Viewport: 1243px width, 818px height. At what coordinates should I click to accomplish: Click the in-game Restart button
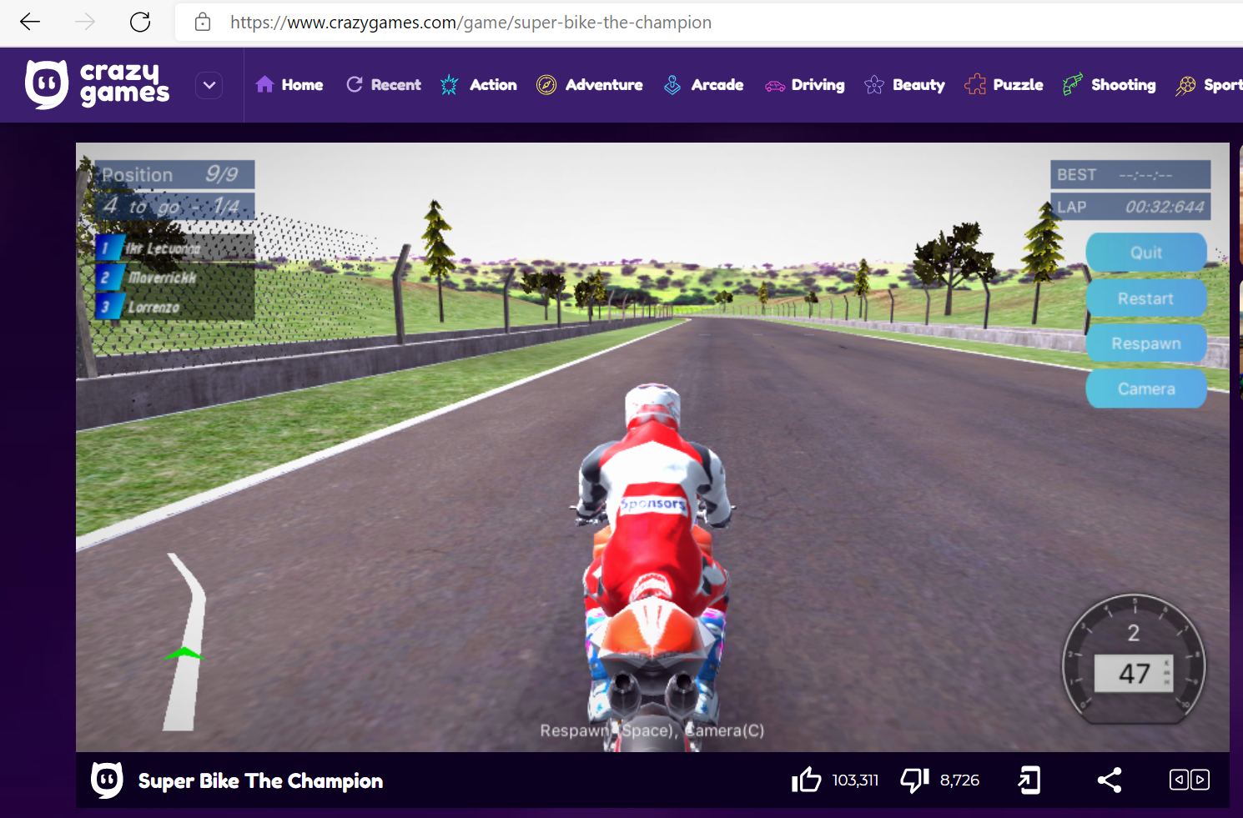pyautogui.click(x=1146, y=299)
